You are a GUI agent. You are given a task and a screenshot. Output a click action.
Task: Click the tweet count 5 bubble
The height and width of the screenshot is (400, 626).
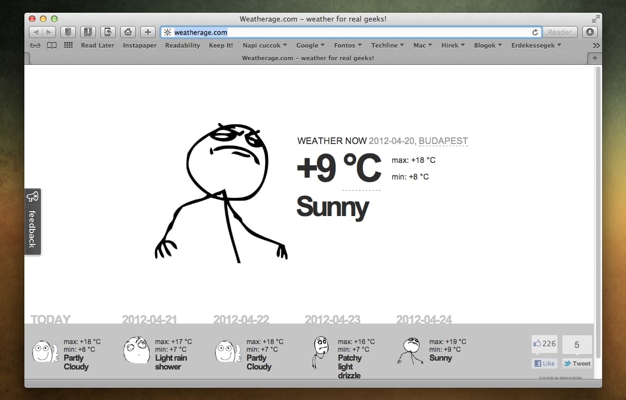pos(577,345)
